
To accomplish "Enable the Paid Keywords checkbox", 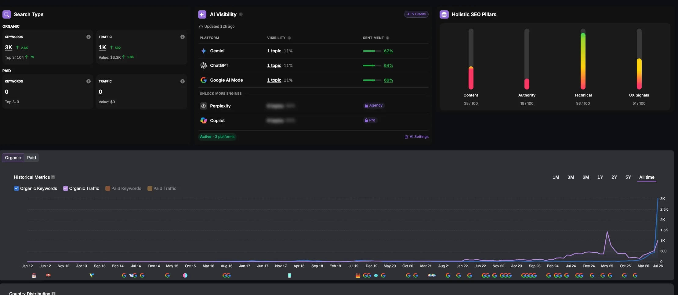I will click(107, 188).
